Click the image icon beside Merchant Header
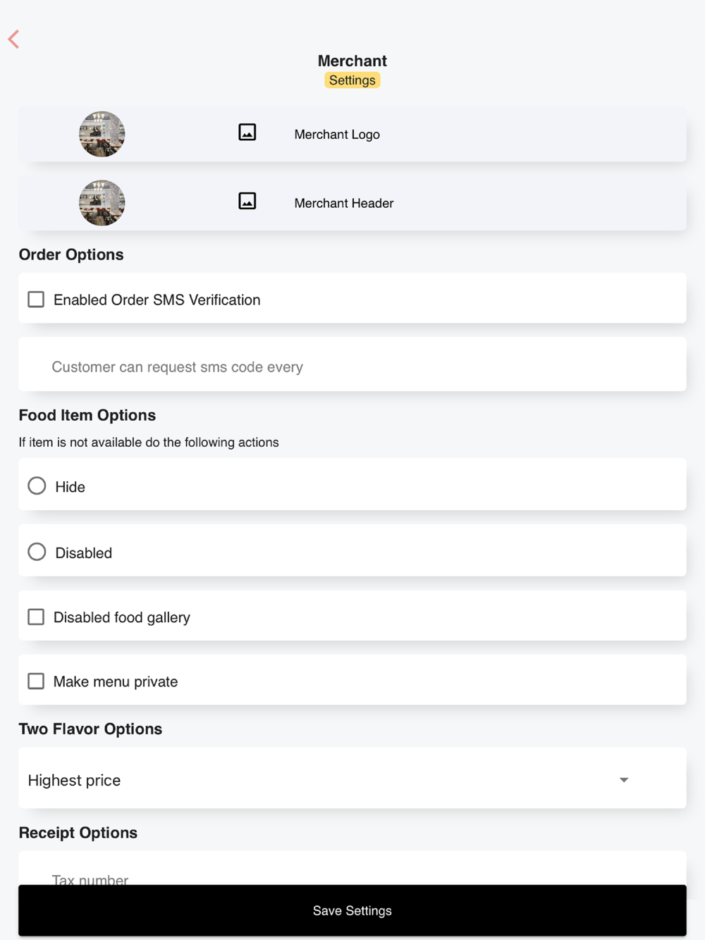Screen dimensions: 705x940 coord(247,202)
